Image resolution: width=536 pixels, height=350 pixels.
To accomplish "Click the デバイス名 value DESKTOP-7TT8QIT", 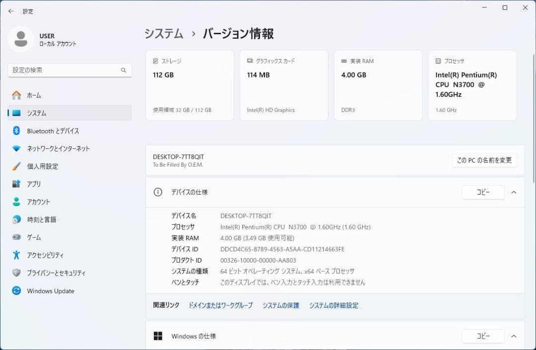I will (246, 216).
